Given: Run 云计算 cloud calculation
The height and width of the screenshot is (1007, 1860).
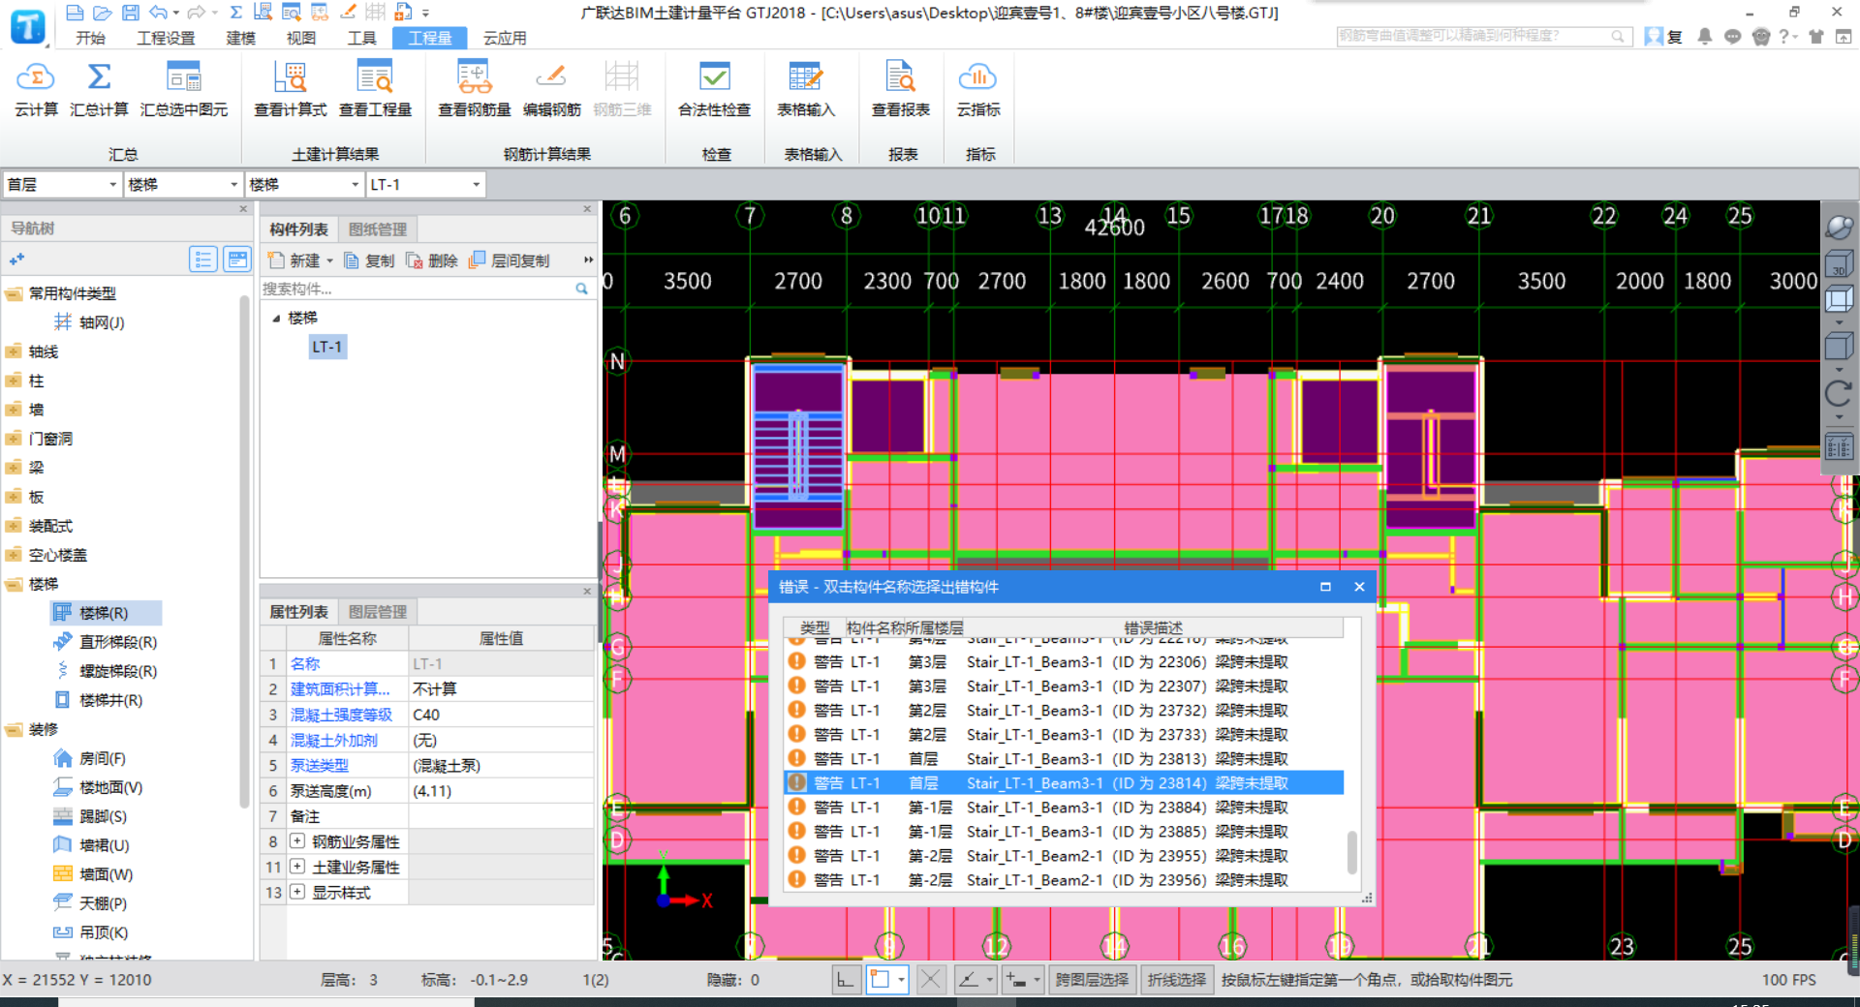Looking at the screenshot, I should 36,89.
